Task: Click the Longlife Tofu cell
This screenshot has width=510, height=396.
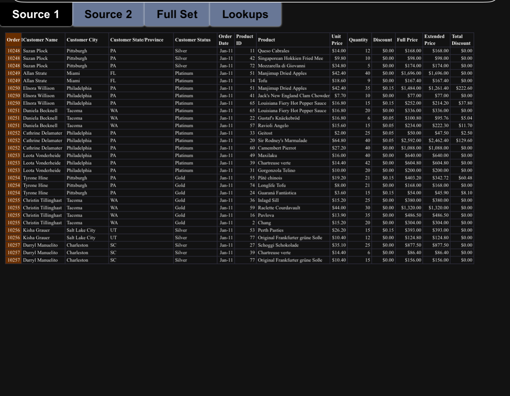Action: click(293, 185)
